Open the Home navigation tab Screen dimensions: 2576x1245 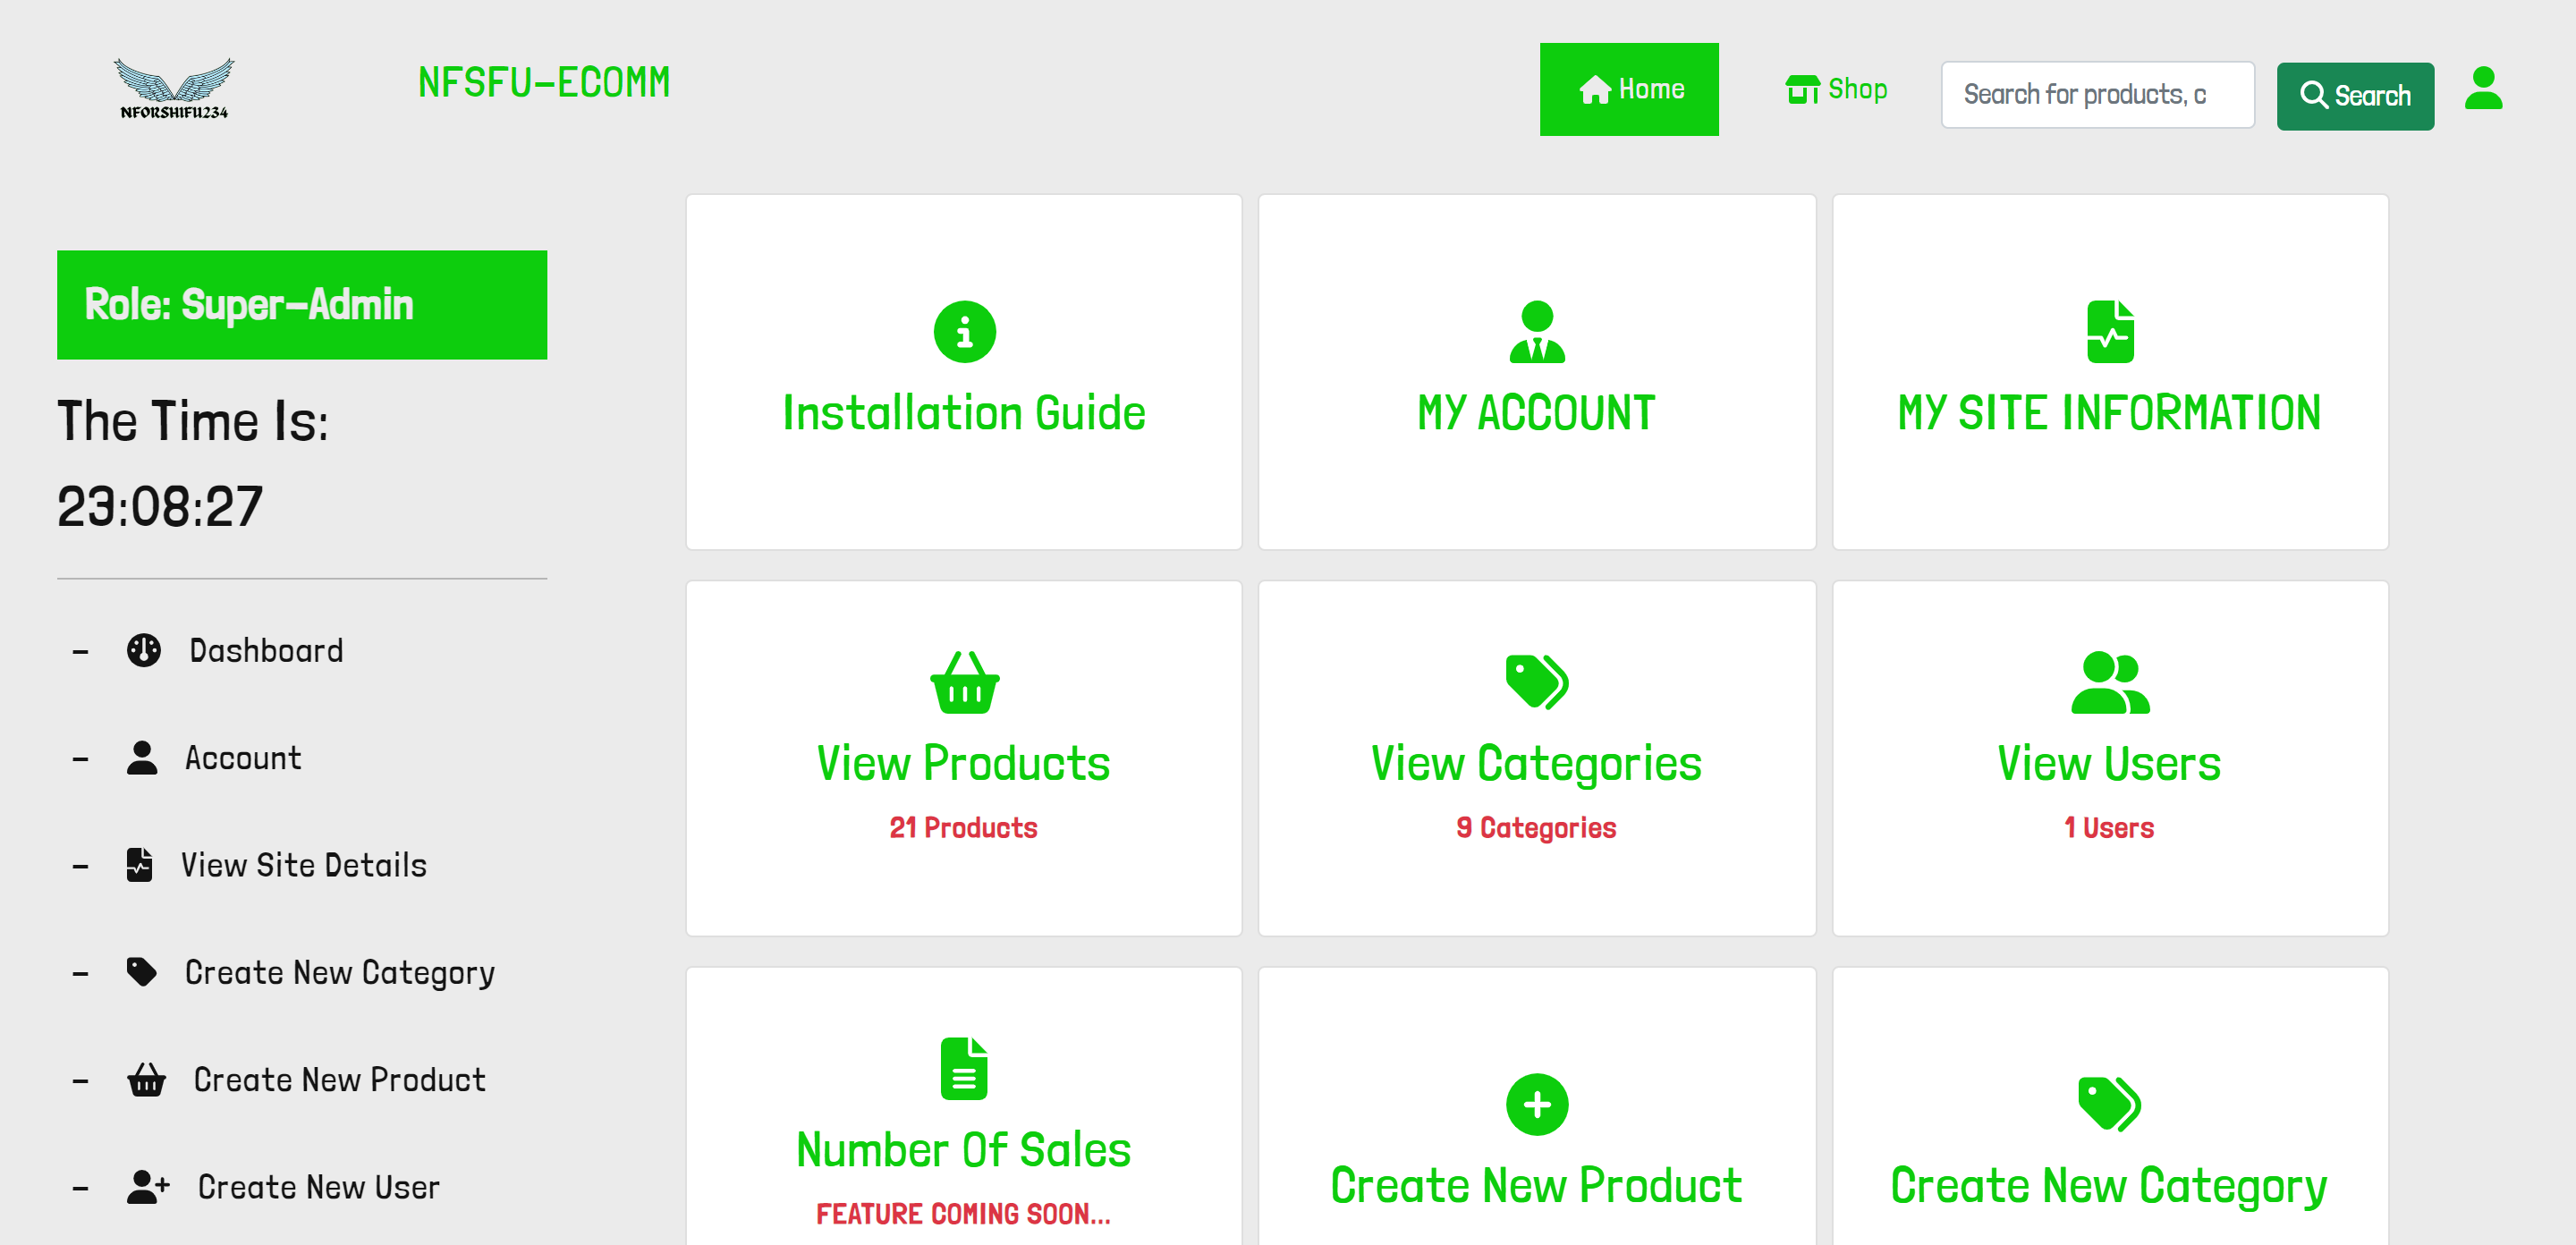click(1628, 89)
